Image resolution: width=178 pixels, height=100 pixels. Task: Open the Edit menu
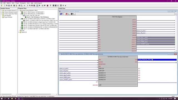pos(4,3)
